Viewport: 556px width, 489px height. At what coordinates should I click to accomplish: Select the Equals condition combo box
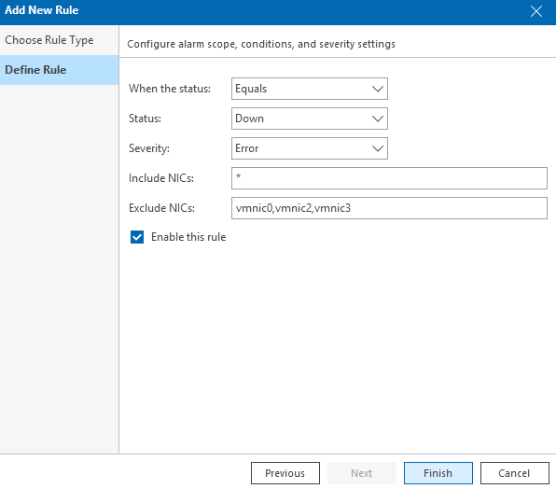coord(309,89)
